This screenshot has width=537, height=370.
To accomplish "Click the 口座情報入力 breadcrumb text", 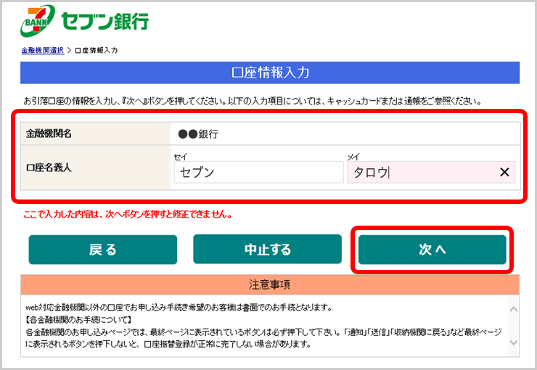I will tap(97, 50).
